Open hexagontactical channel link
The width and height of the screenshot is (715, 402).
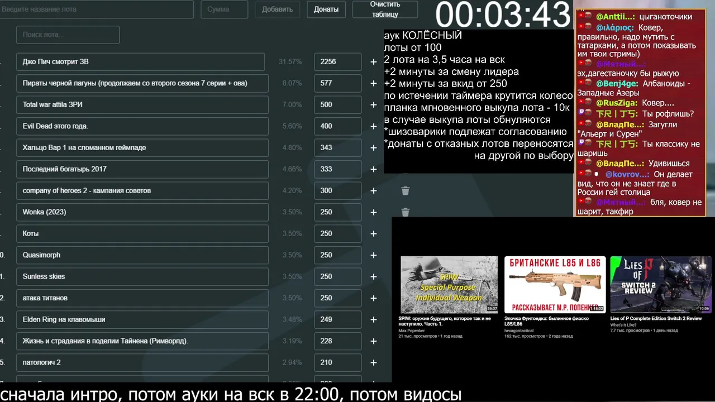[519, 331]
